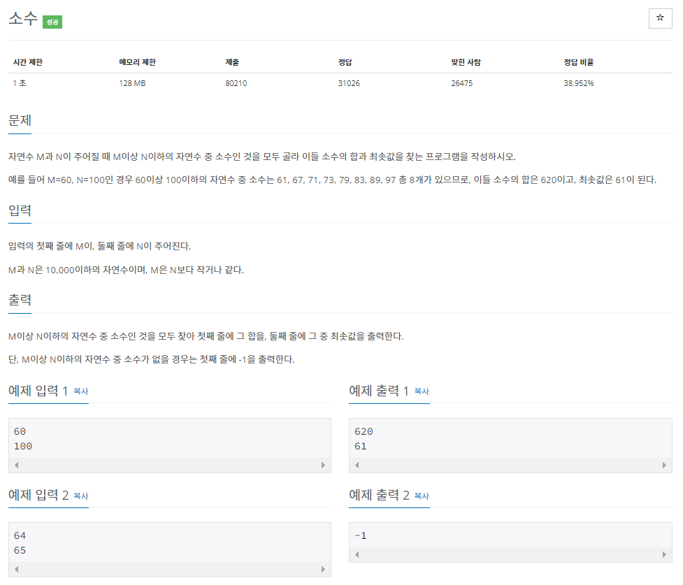Click right scroll arrow of example input 1
This screenshot has width=683, height=585.
click(x=323, y=465)
